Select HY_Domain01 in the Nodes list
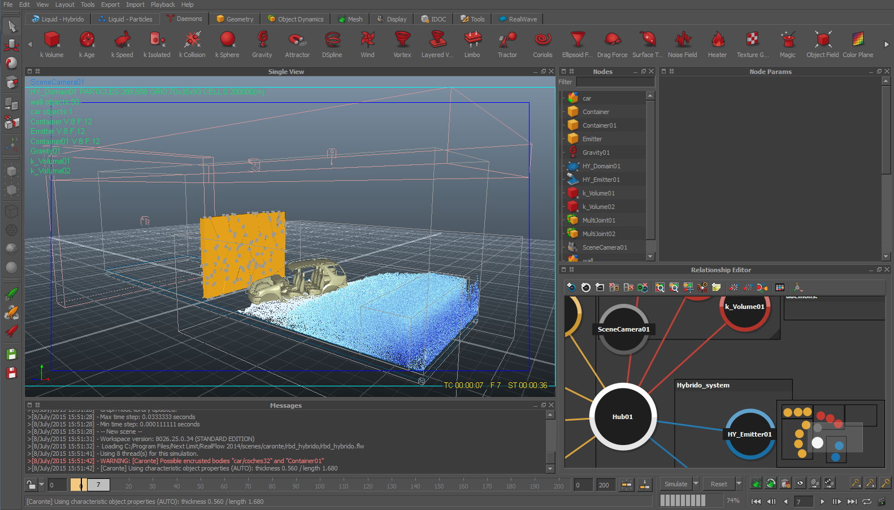894x510 pixels. [x=601, y=166]
